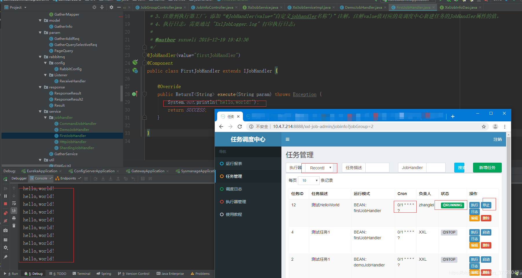Fold execute method at line 28
Viewport: 522px width, 278px height.
pyautogui.click(x=145, y=94)
